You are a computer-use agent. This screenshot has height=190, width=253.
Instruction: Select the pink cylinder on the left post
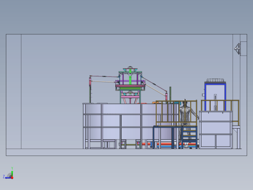(90, 81)
